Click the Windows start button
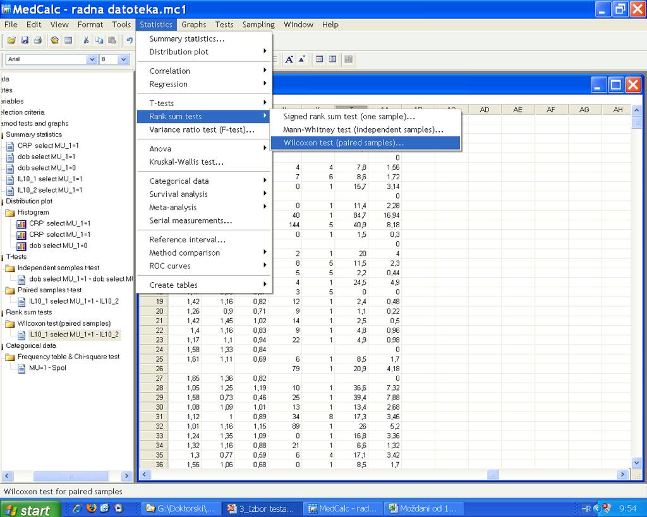Viewport: 647px width, 517px height. [x=30, y=509]
